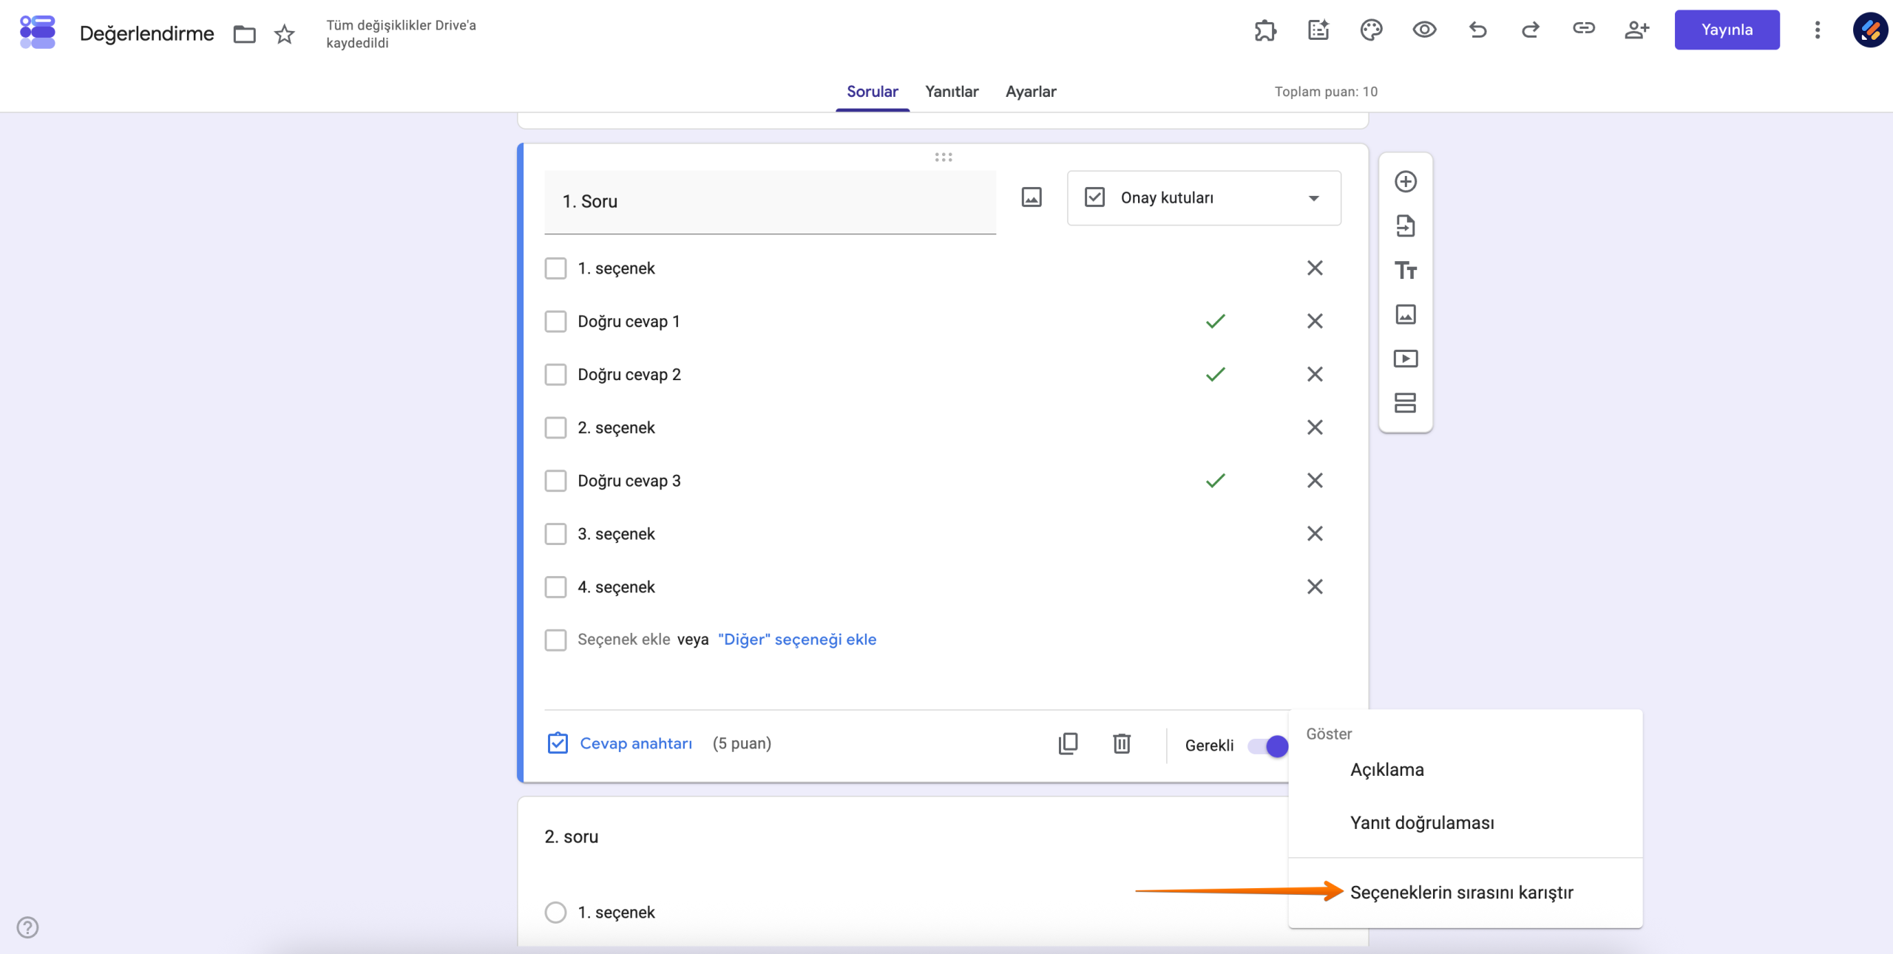Image resolution: width=1893 pixels, height=954 pixels.
Task: Toggle the Gerekli required switch
Action: click(x=1267, y=746)
